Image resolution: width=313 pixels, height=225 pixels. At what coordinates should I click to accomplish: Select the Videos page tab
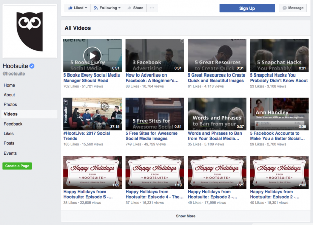[x=29, y=114]
